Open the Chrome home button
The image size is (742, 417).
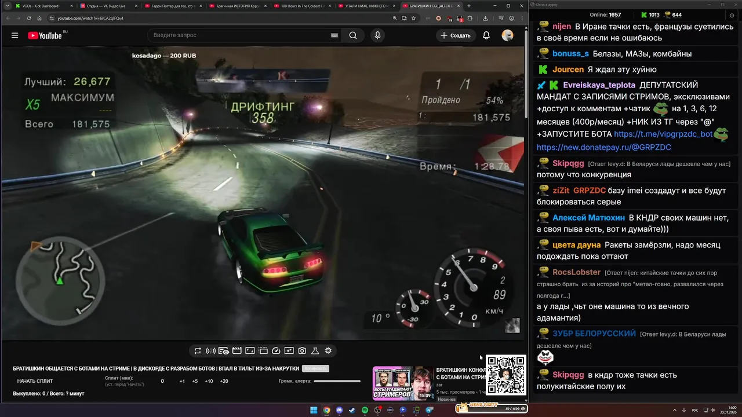pos(38,18)
